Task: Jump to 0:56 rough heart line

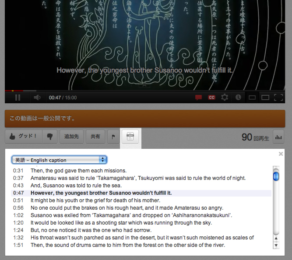Action: (x=141, y=208)
